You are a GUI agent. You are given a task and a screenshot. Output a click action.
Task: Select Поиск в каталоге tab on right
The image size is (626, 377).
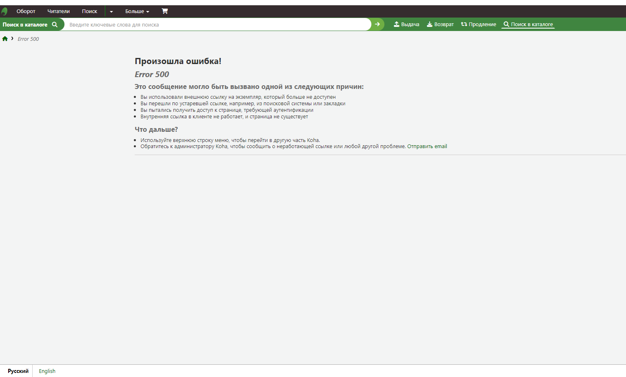(528, 24)
